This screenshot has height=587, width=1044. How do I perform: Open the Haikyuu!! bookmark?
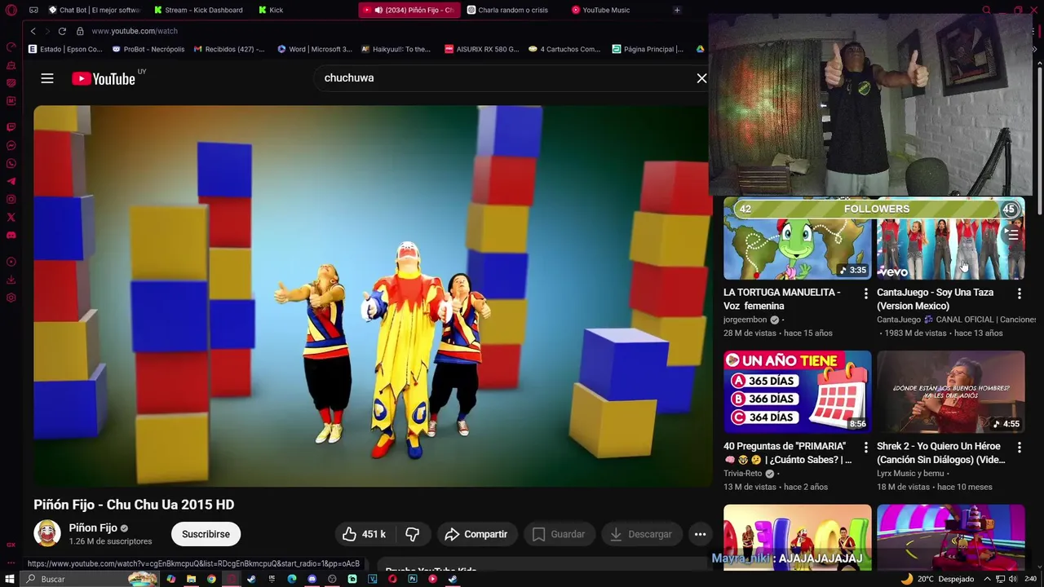pos(396,49)
